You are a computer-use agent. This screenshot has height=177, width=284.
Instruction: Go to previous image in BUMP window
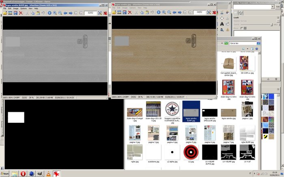(65, 13)
